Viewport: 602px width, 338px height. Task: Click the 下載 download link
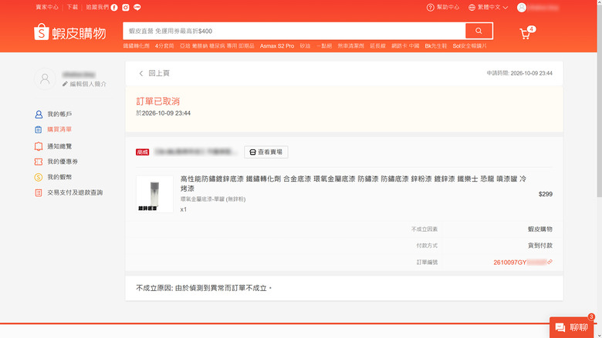(x=73, y=7)
